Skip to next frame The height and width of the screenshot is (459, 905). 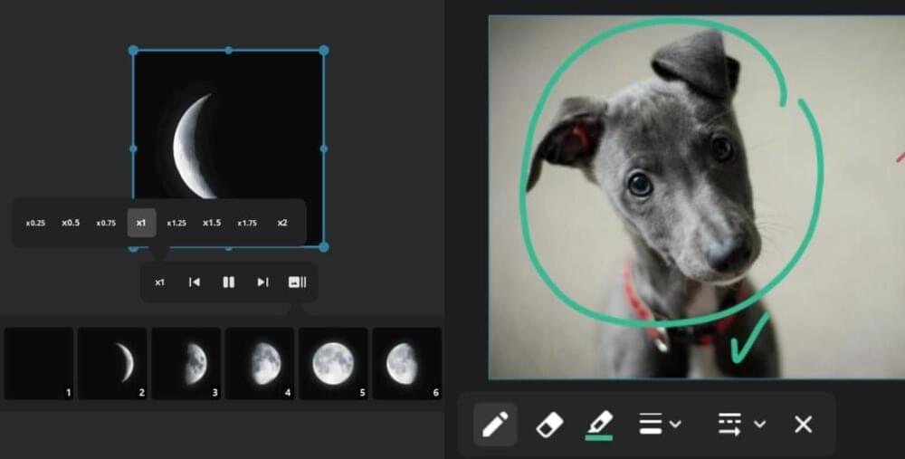262,282
